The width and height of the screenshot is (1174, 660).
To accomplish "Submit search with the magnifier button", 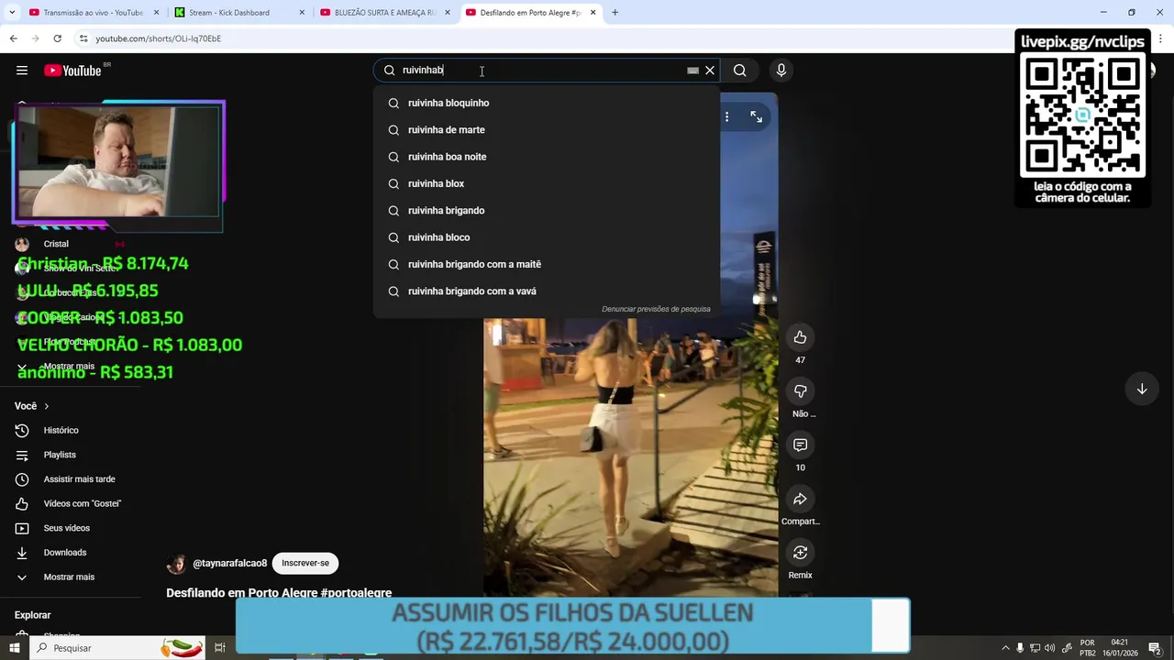I will click(740, 71).
